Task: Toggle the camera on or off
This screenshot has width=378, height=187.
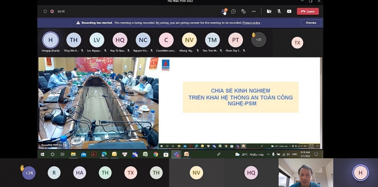Action: point(269,11)
